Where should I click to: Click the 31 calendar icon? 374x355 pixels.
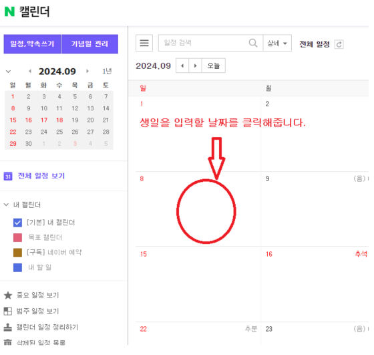(8, 176)
